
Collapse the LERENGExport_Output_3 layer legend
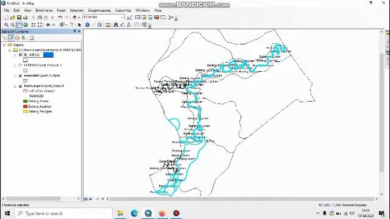(15, 66)
